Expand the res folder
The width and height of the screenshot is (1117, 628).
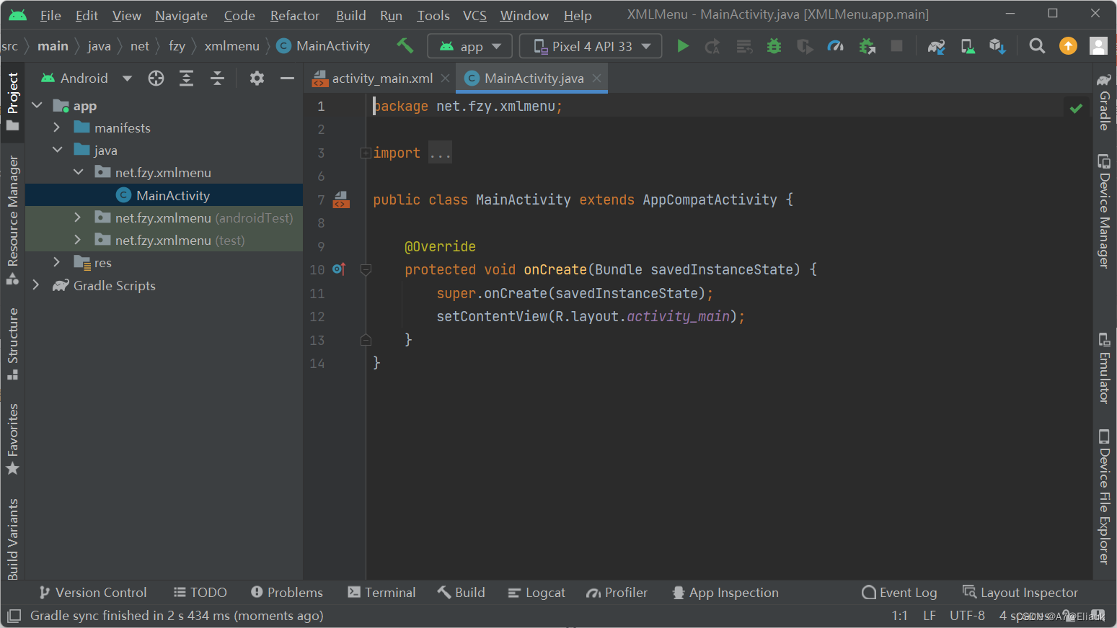(x=57, y=263)
